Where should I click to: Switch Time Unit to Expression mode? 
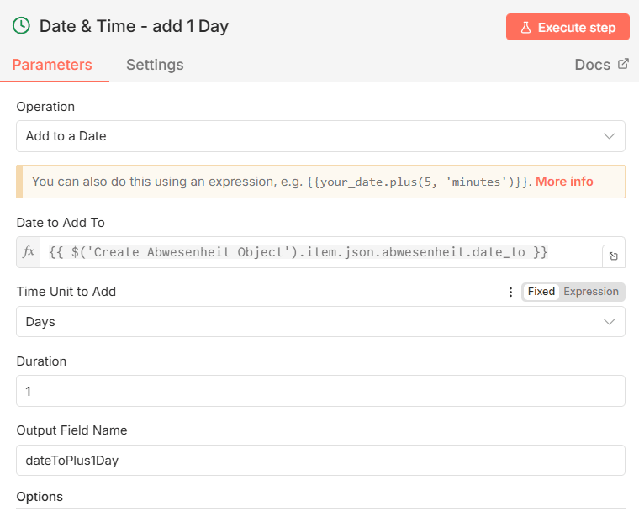point(591,292)
